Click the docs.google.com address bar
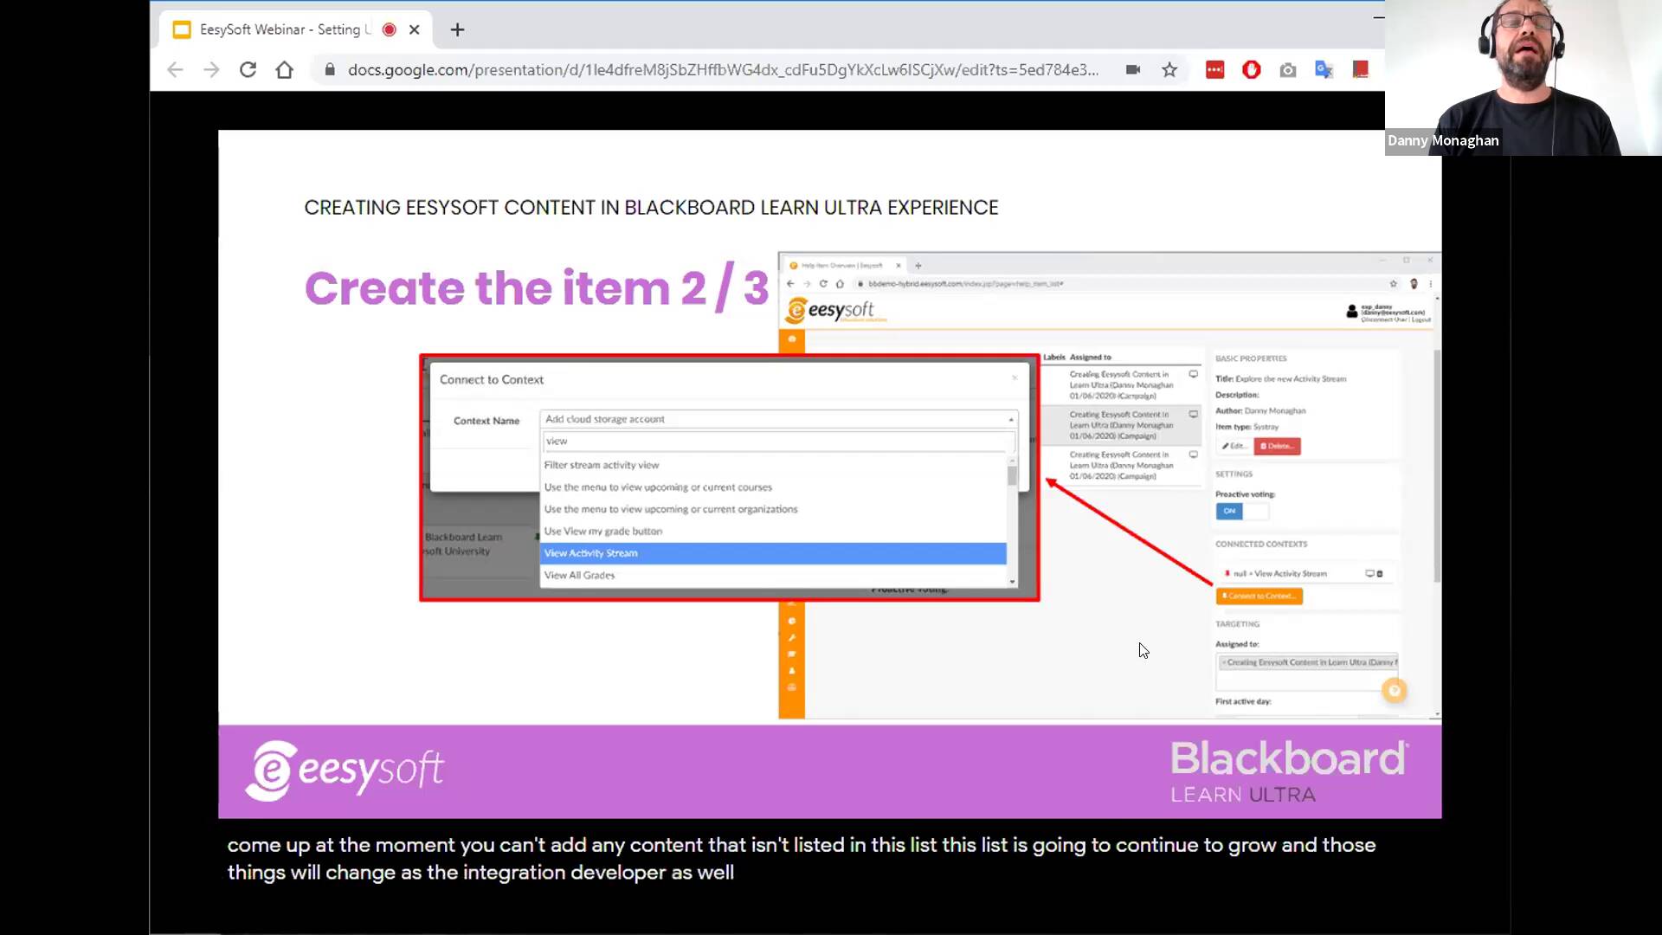The height and width of the screenshot is (935, 1662). (723, 70)
